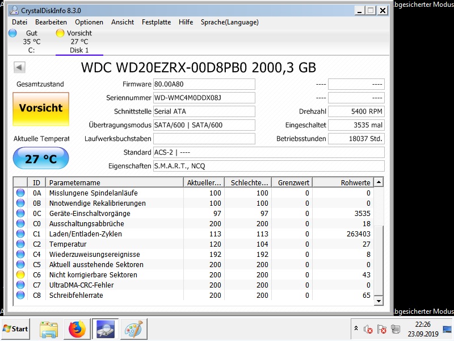Open the Sprache(Language) menu
This screenshot has width=454, height=341.
230,22
